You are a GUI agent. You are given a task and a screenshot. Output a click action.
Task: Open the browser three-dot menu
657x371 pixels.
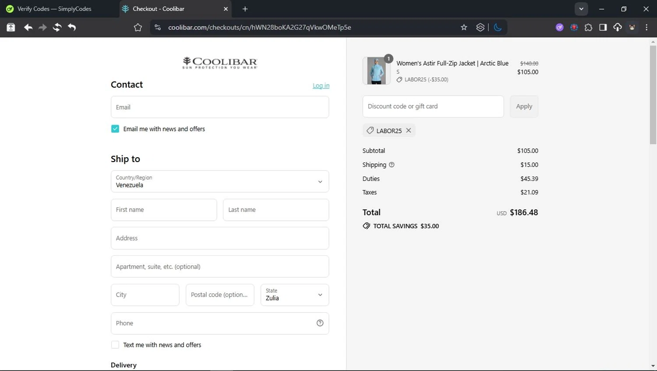(x=646, y=27)
